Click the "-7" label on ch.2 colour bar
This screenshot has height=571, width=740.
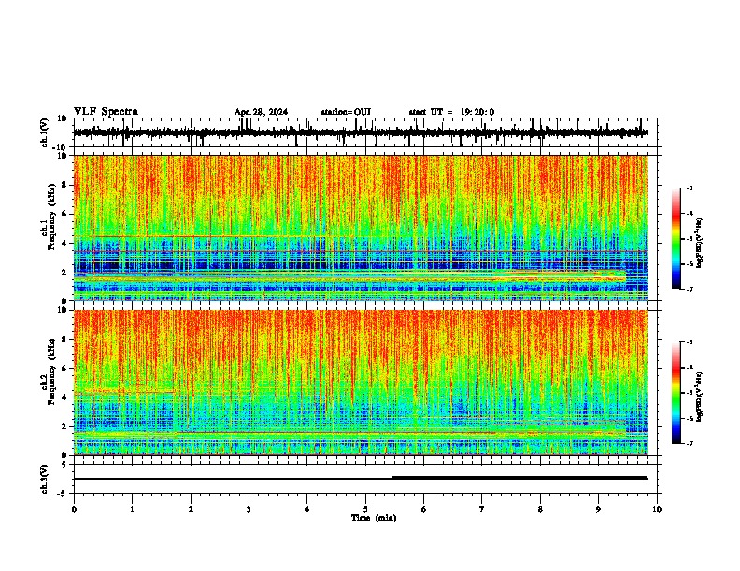689,443
